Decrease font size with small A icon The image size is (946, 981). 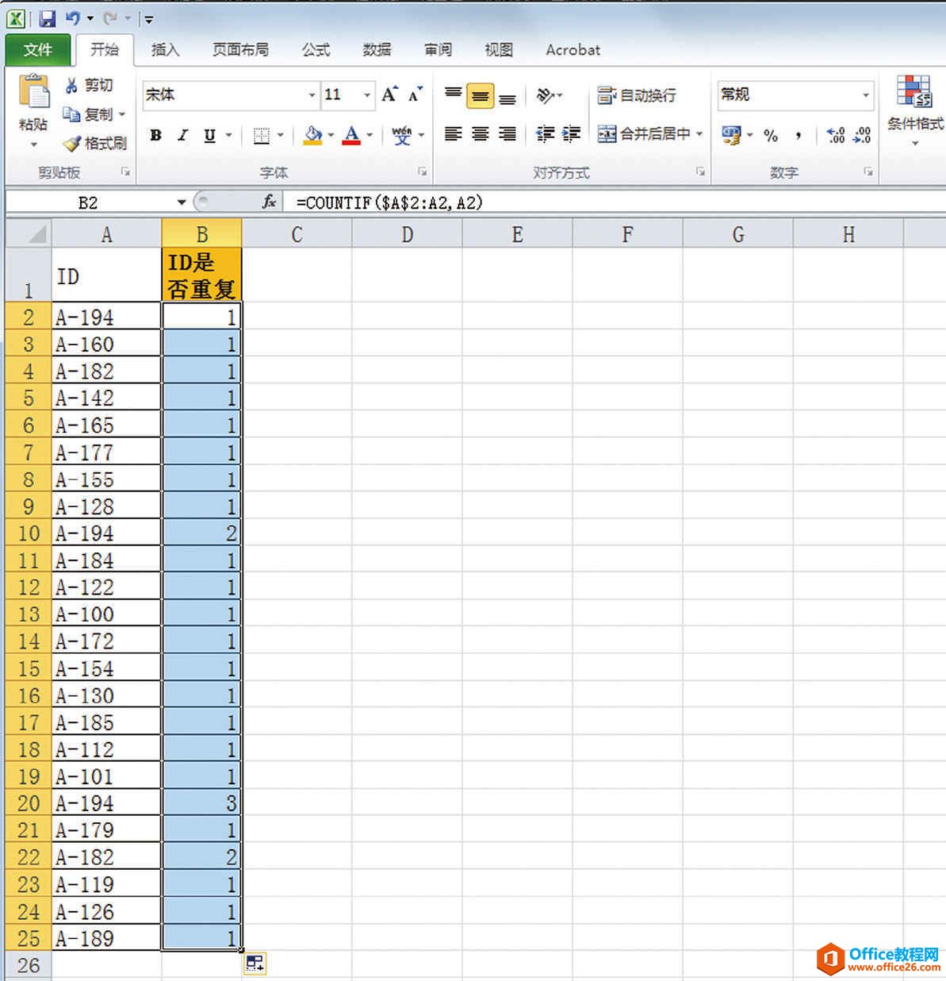tap(416, 94)
